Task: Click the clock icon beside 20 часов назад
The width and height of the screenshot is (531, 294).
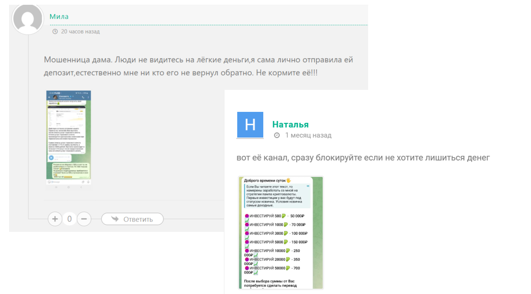Action: pos(55,32)
